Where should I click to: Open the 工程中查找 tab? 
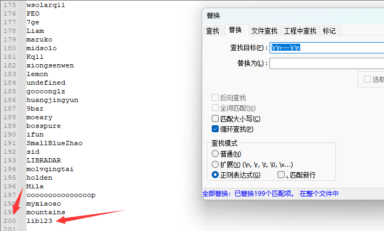[300, 31]
